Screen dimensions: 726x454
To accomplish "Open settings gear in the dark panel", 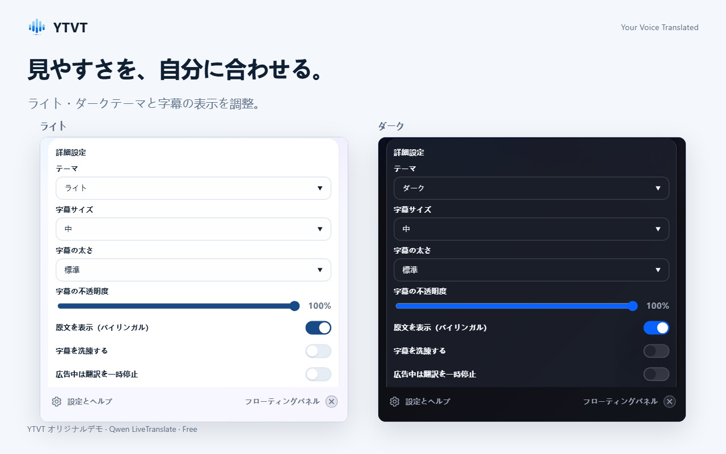I will (x=394, y=401).
